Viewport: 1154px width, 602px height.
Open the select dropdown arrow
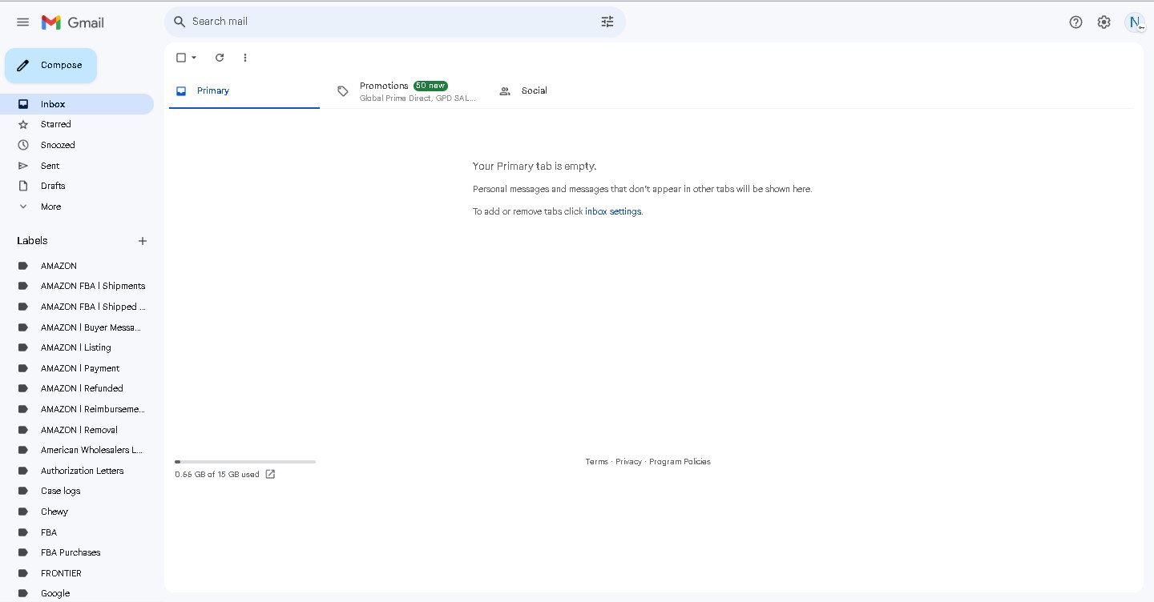point(194,58)
